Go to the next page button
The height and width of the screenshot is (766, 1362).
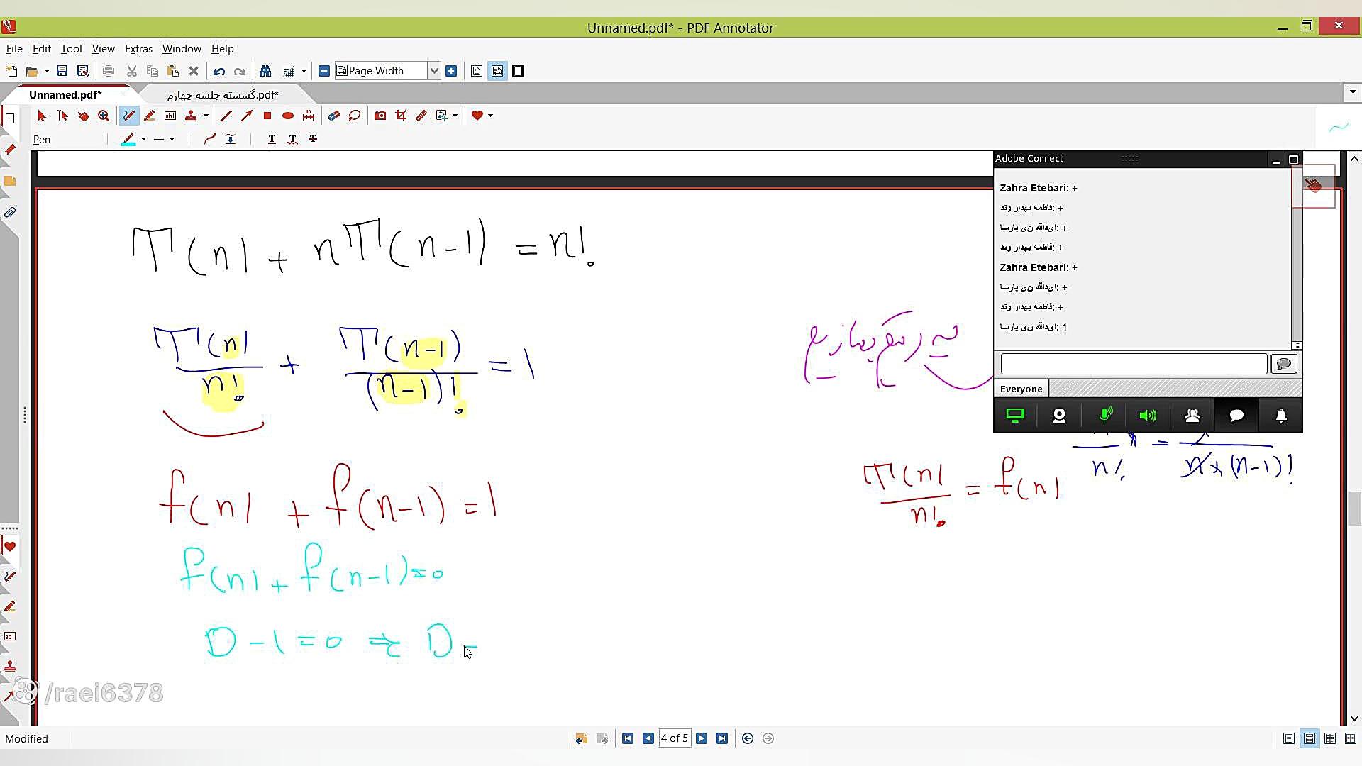702,738
